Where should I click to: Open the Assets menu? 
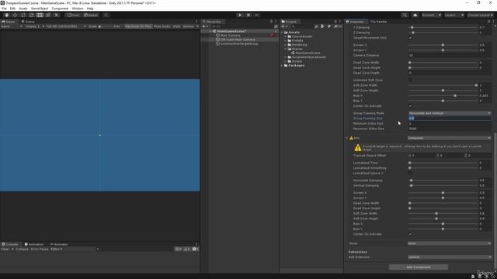click(23, 9)
